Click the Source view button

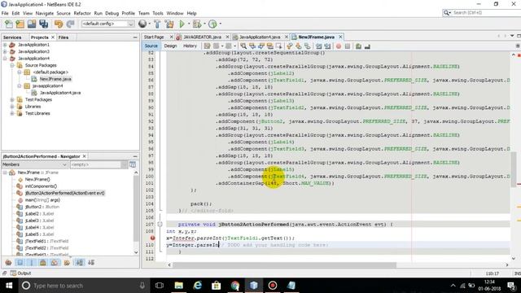point(151,46)
